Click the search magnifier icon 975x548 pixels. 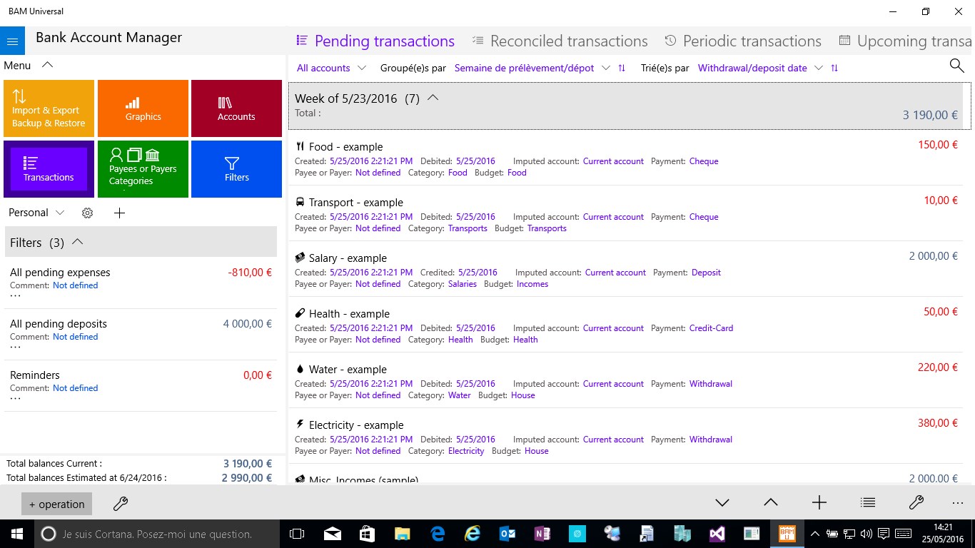[x=956, y=66]
